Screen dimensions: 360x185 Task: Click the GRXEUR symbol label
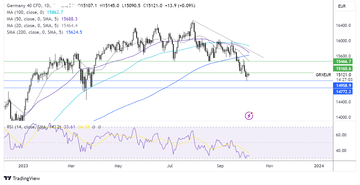pos(324,75)
